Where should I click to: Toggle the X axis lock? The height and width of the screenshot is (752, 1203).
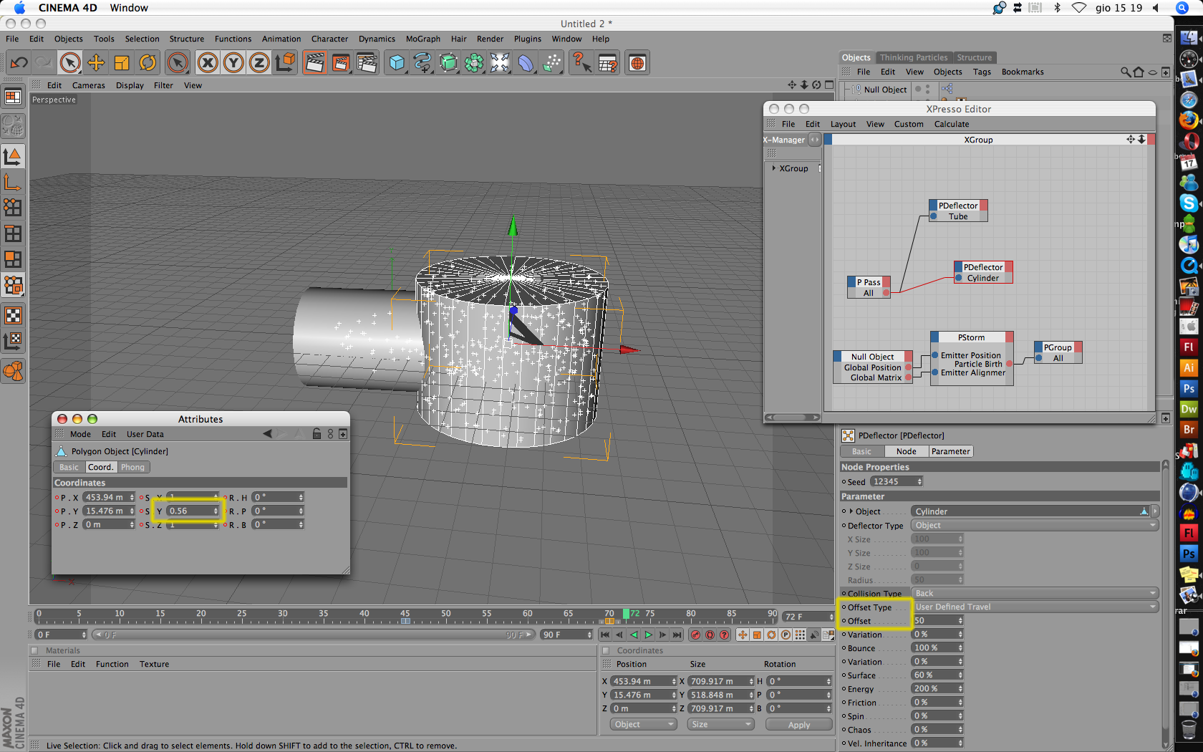208,63
